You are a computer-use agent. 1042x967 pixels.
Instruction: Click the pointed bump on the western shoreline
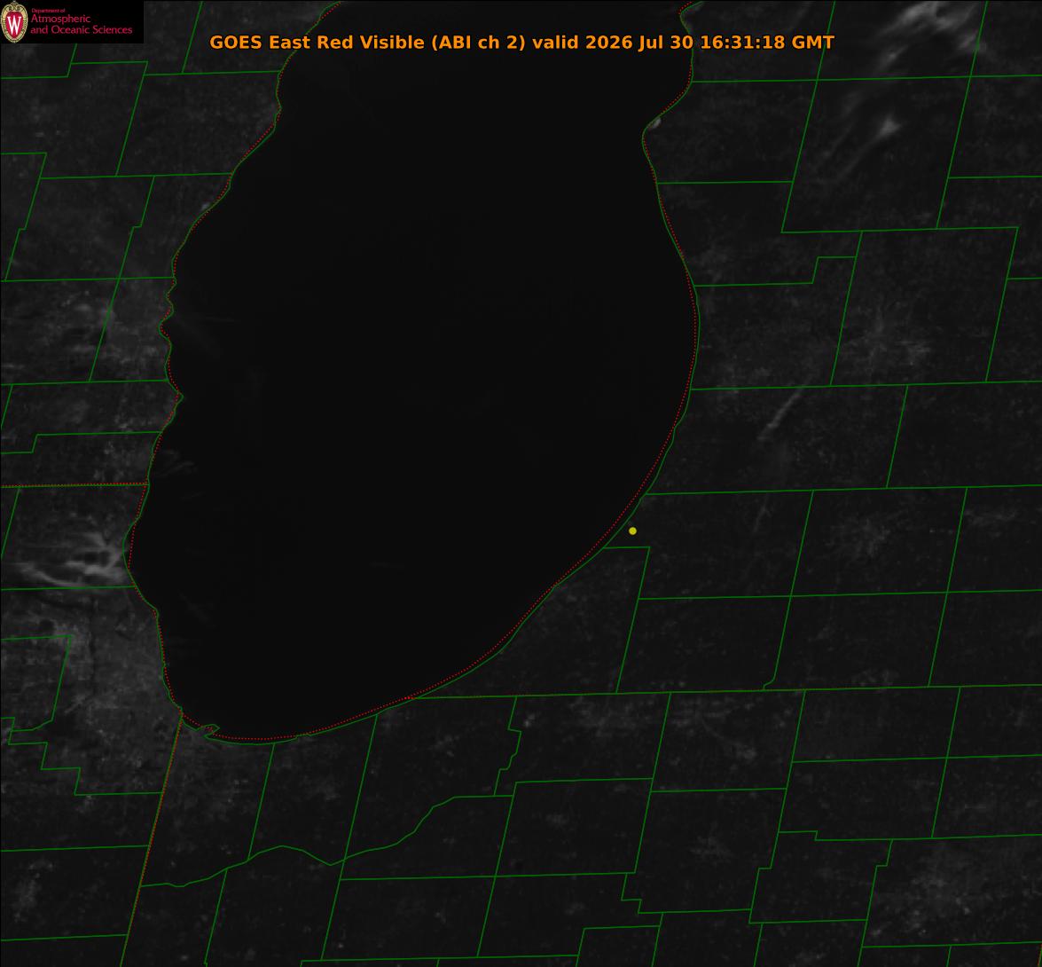click(x=178, y=397)
